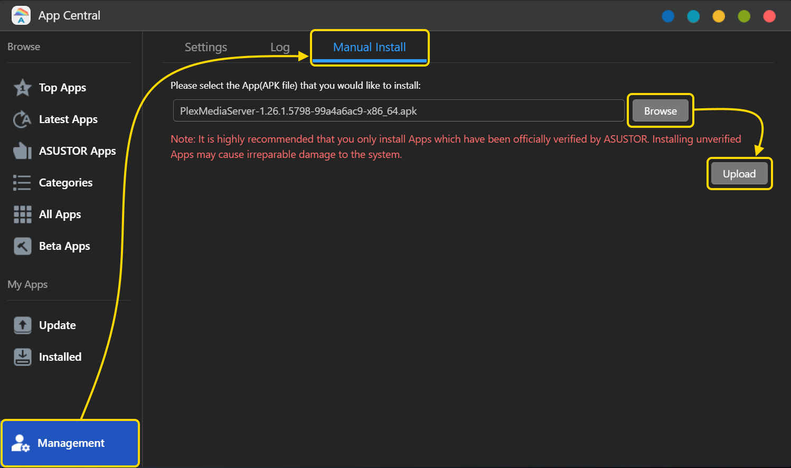Image resolution: width=791 pixels, height=468 pixels.
Task: Click the blue circle window button
Action: pos(668,16)
